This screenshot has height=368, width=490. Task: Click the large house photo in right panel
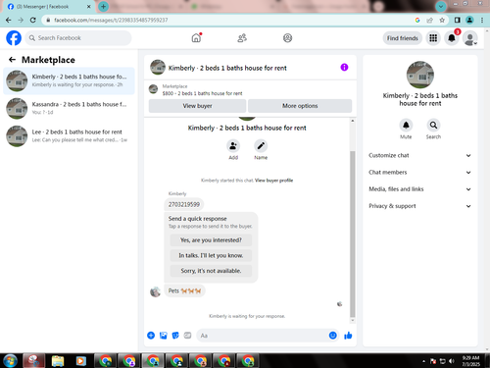coord(420,75)
